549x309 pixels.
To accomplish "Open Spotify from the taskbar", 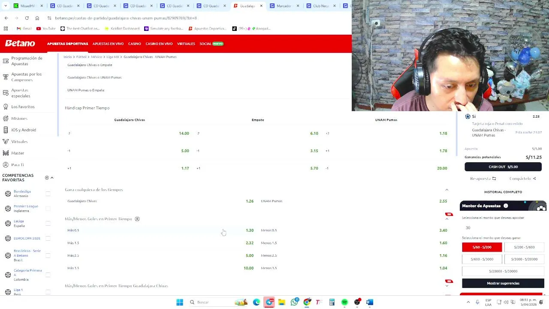I will click(344, 302).
